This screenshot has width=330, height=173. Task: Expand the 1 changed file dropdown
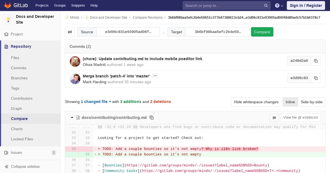click(96, 102)
